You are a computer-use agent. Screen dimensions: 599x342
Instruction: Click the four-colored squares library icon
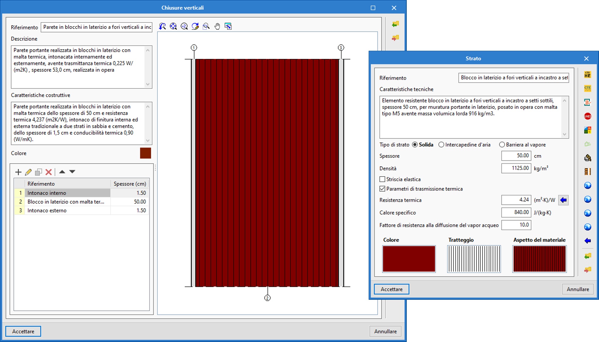pos(588,130)
